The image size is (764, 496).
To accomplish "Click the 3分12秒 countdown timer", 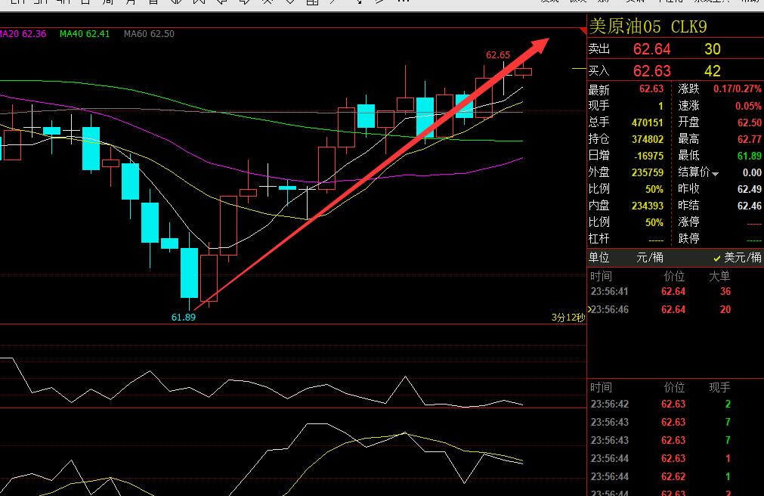I will coord(568,318).
